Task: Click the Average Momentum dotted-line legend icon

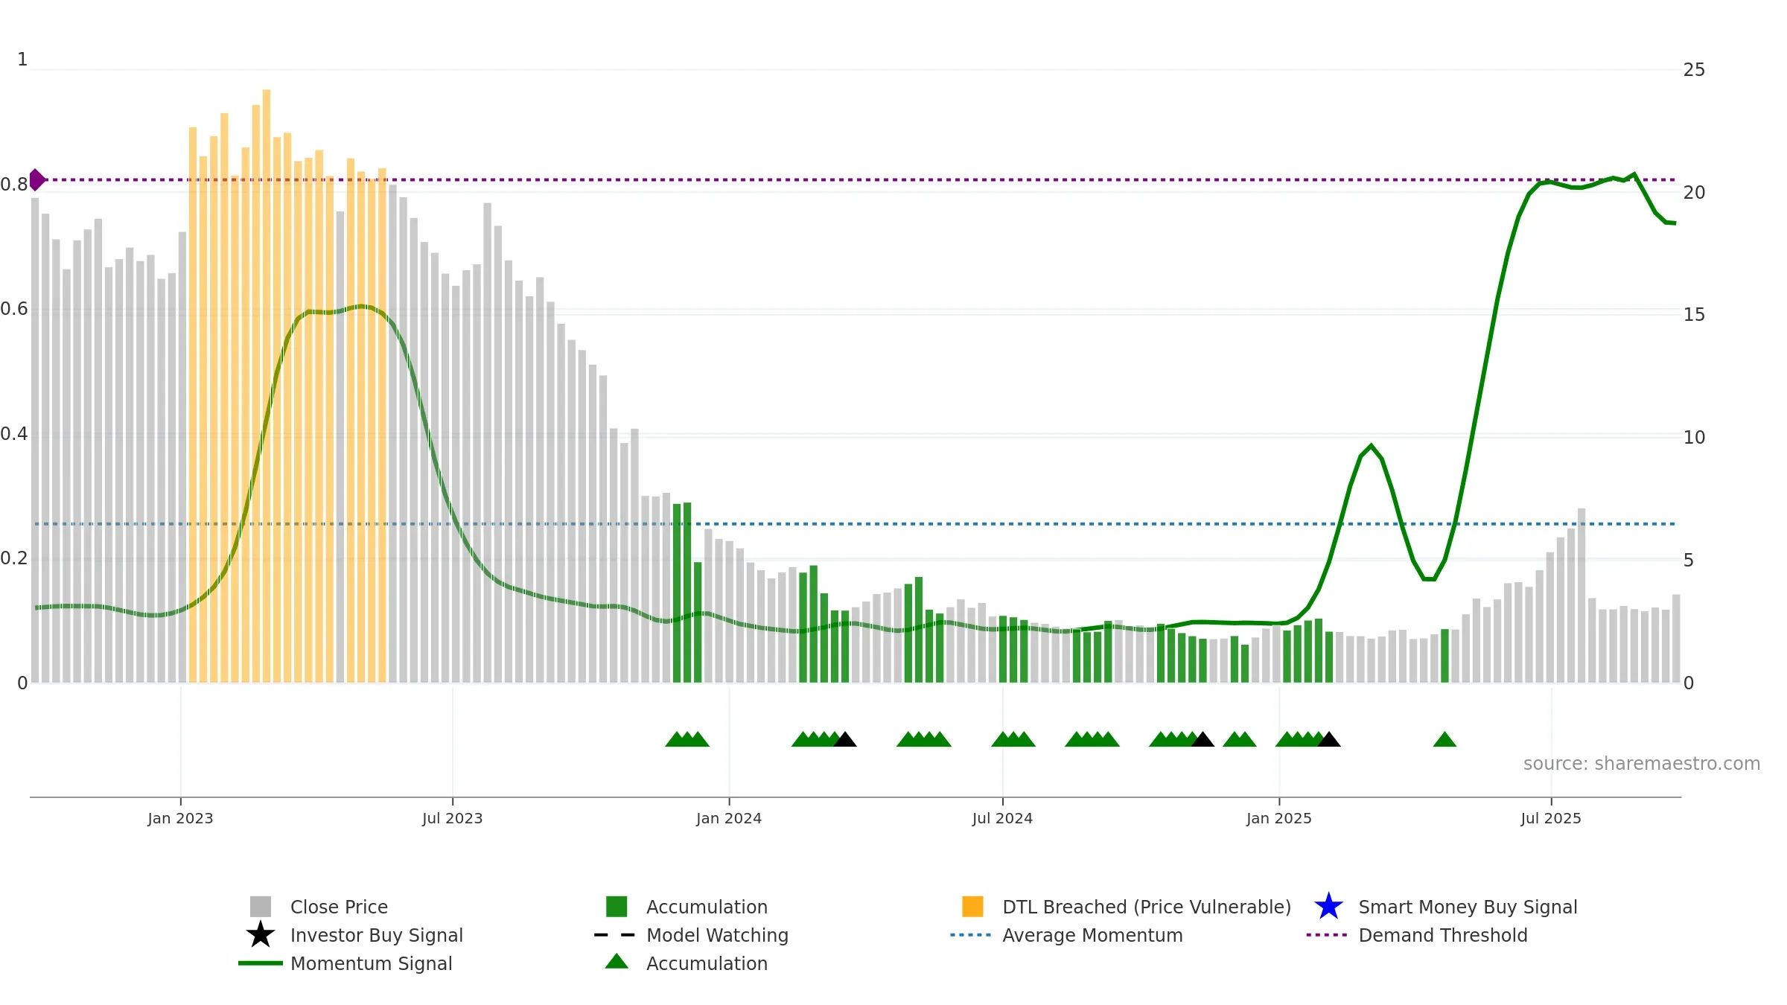Action: [x=970, y=935]
